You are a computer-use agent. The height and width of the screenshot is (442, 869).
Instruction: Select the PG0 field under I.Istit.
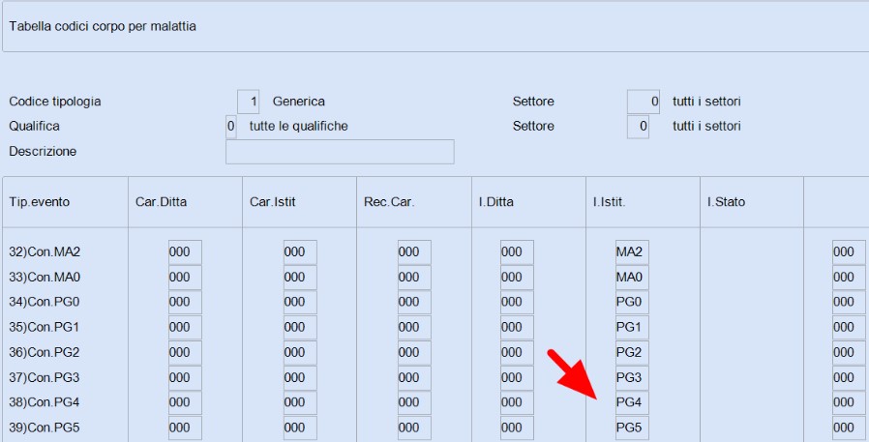[x=632, y=302]
